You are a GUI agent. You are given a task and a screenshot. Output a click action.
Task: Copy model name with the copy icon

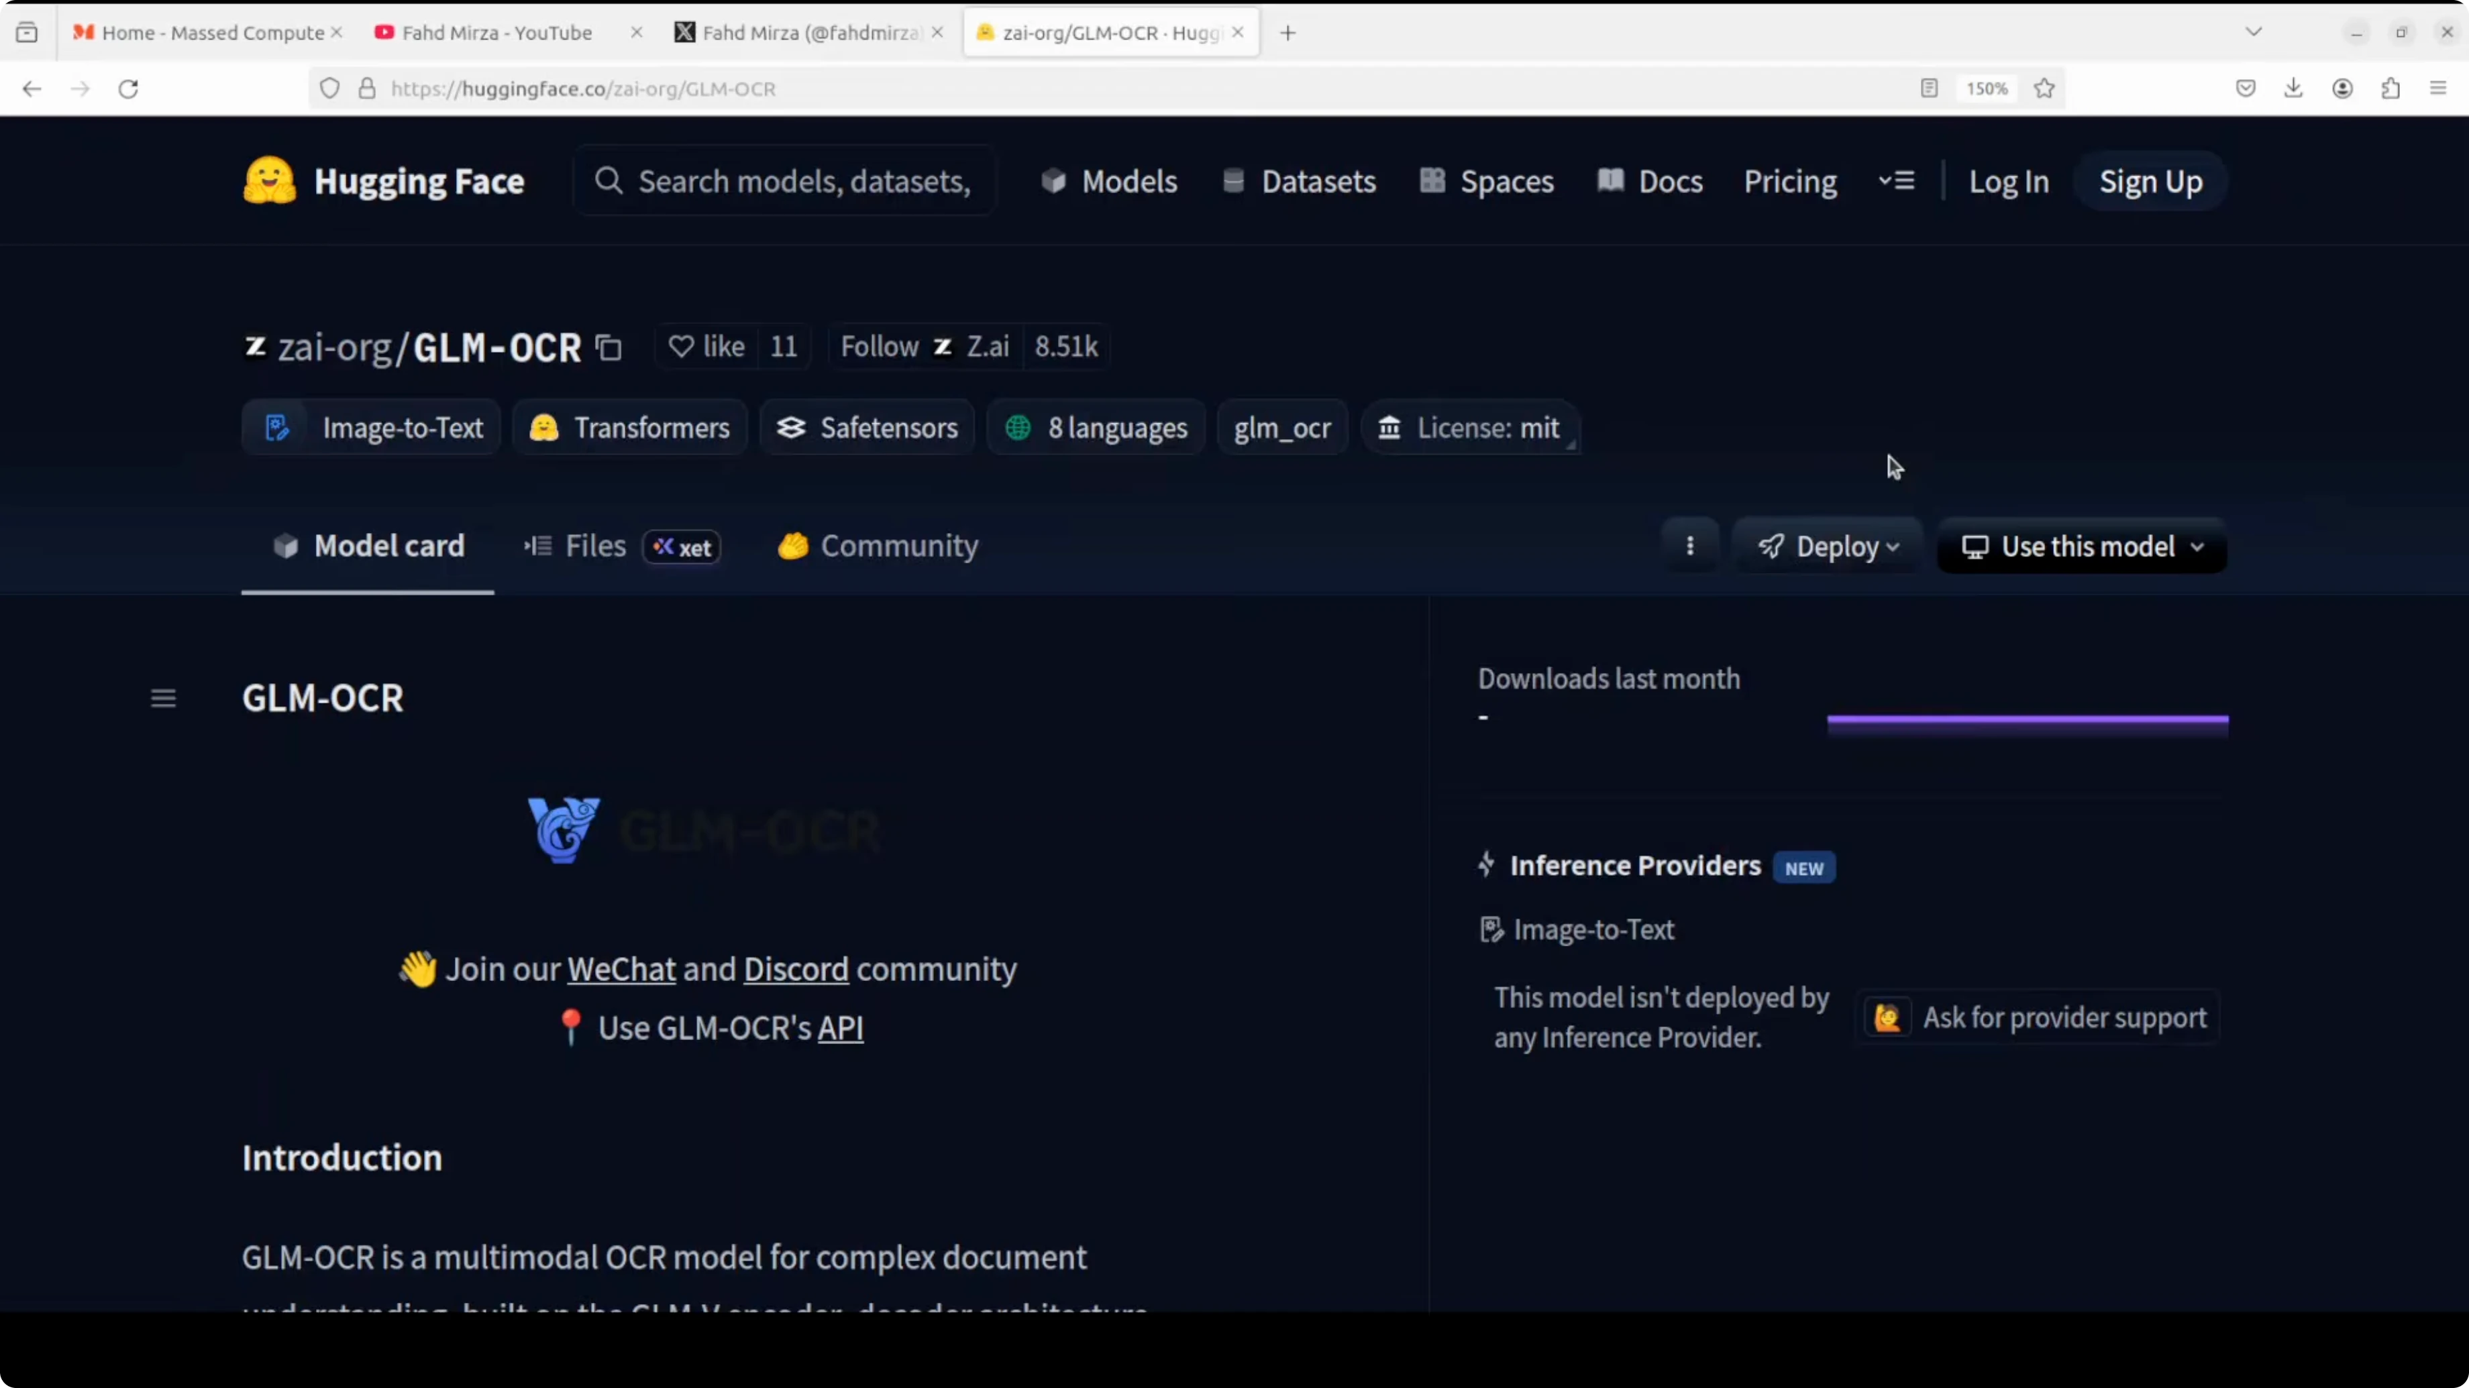(x=609, y=348)
